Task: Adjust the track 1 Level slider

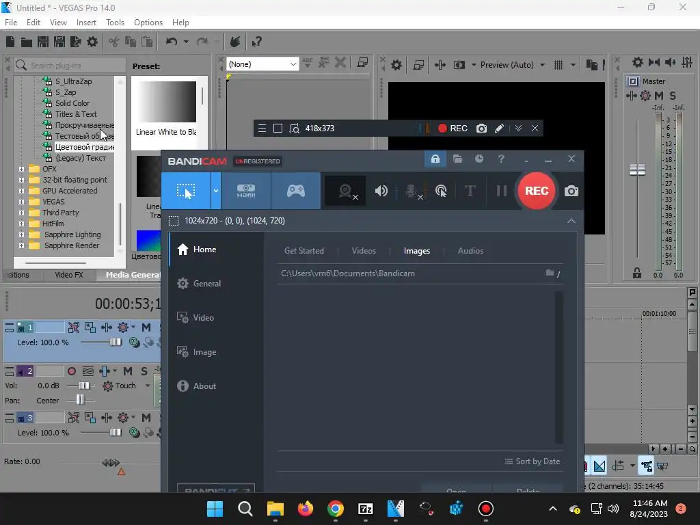Action: coord(115,342)
